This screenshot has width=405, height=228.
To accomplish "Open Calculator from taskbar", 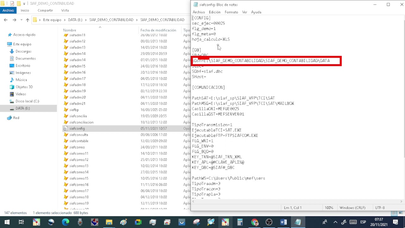I will pos(240,222).
